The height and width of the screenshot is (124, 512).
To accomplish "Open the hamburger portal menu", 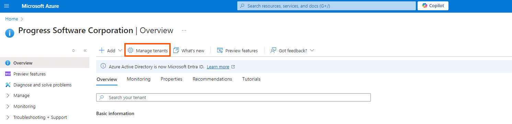I will click(7, 6).
